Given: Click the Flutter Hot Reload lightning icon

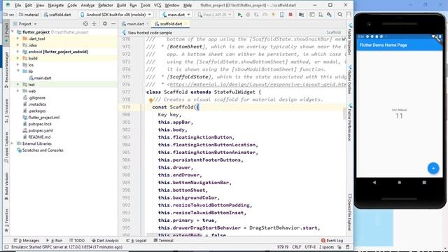Looking at the screenshot, I should click(x=274, y=15).
